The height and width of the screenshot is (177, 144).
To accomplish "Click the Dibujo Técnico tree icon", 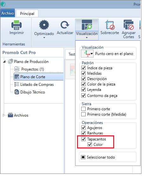I will coord(17,92).
